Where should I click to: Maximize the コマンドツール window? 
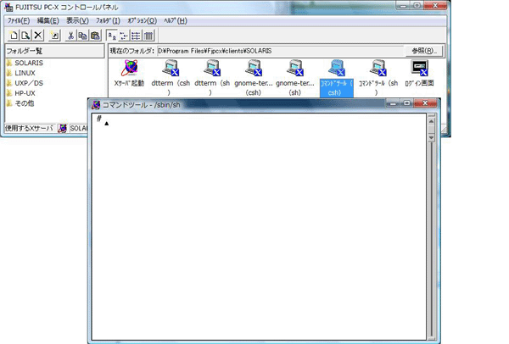point(406,103)
